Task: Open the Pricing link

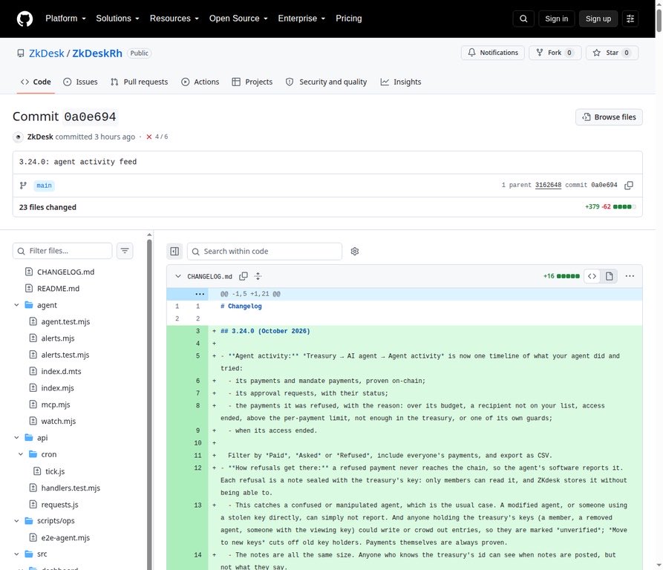Action: [349, 19]
